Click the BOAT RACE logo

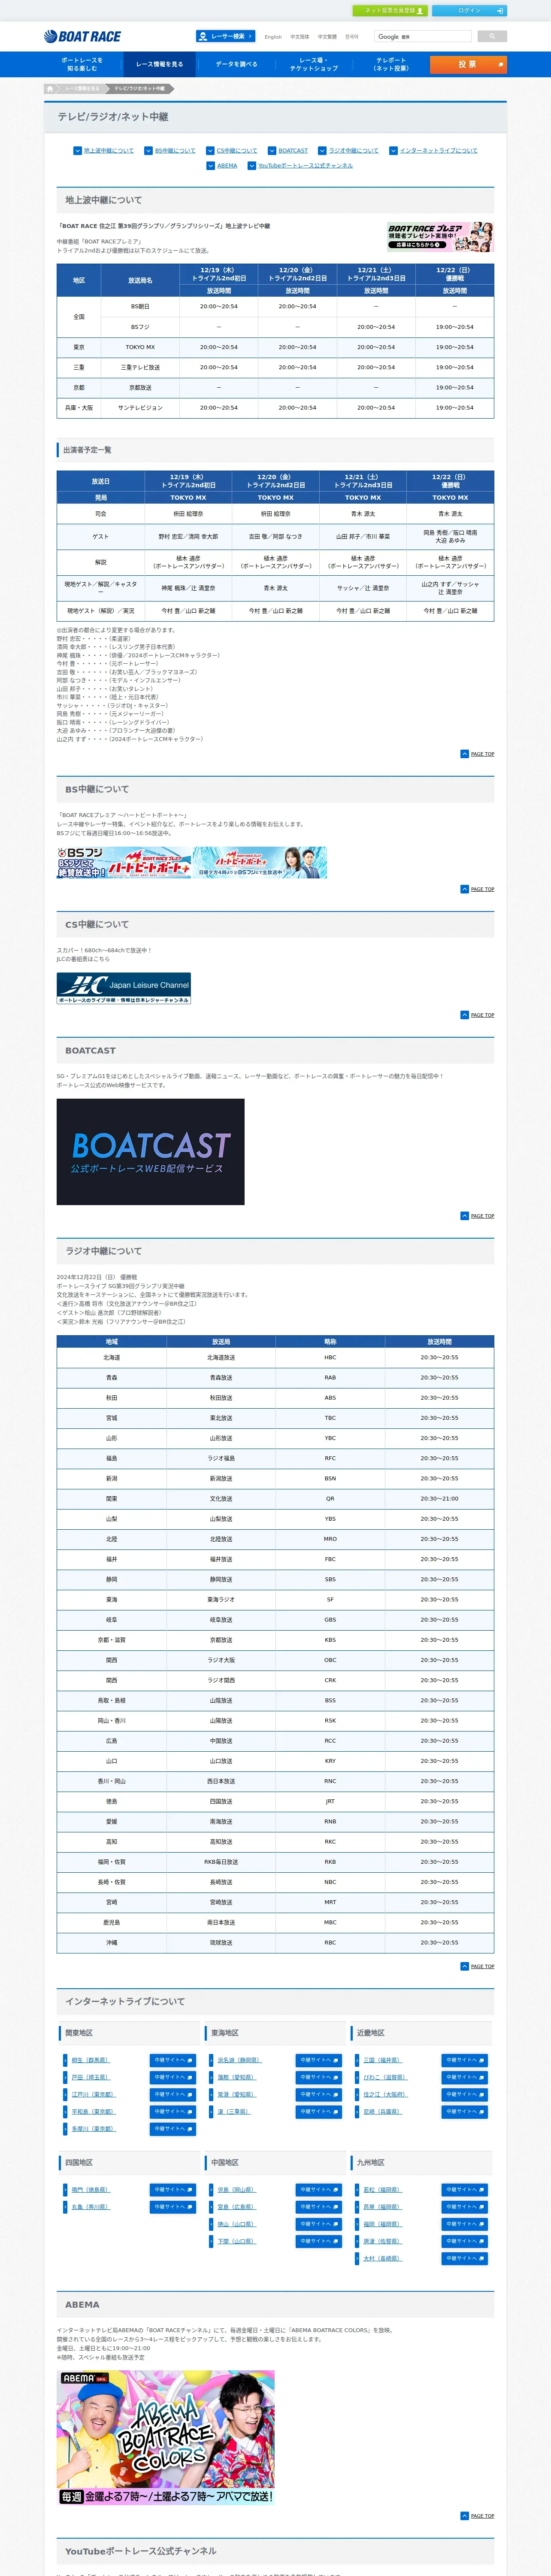click(82, 36)
